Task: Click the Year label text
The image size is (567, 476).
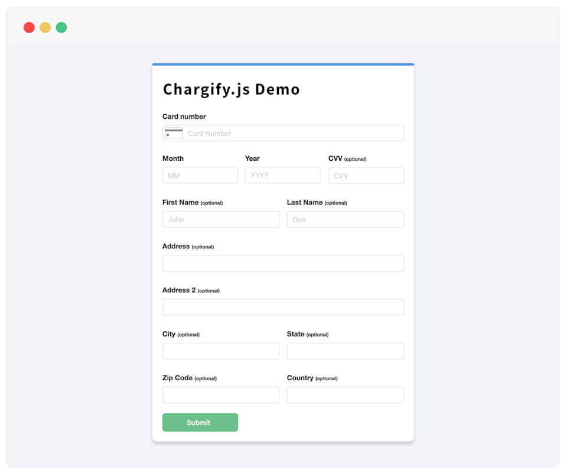Action: (x=252, y=158)
